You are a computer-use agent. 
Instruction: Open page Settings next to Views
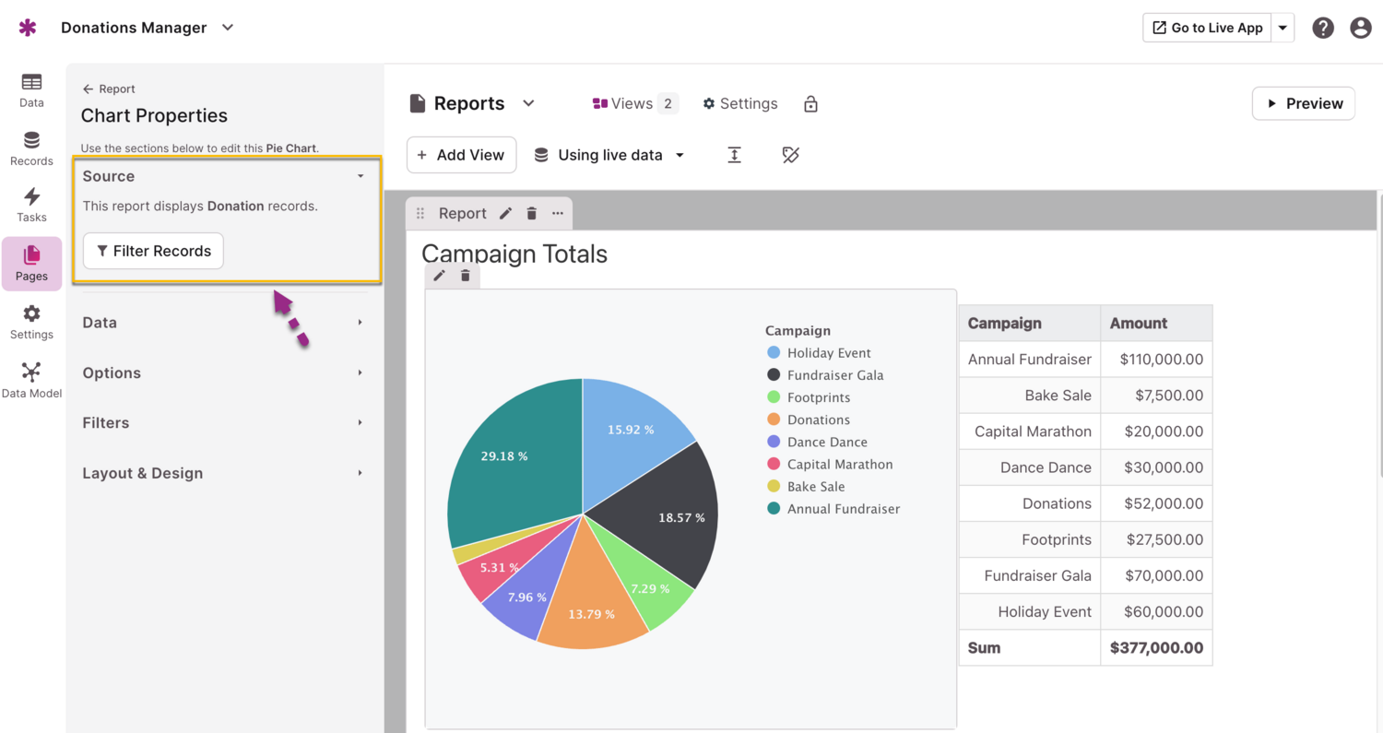[740, 104]
